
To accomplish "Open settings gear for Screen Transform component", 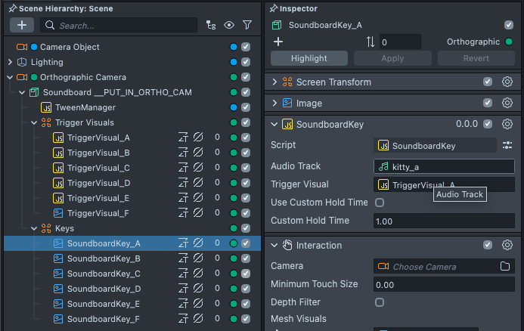I will click(x=507, y=82).
